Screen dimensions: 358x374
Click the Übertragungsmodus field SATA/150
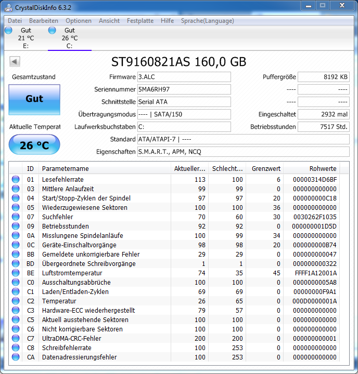[x=184, y=114]
